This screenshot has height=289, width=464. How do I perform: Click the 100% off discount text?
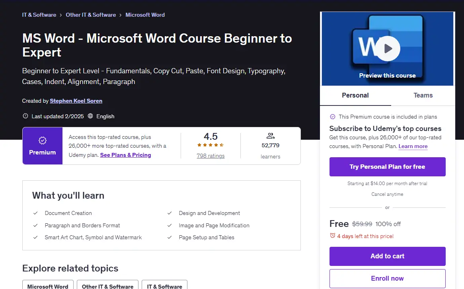point(388,224)
